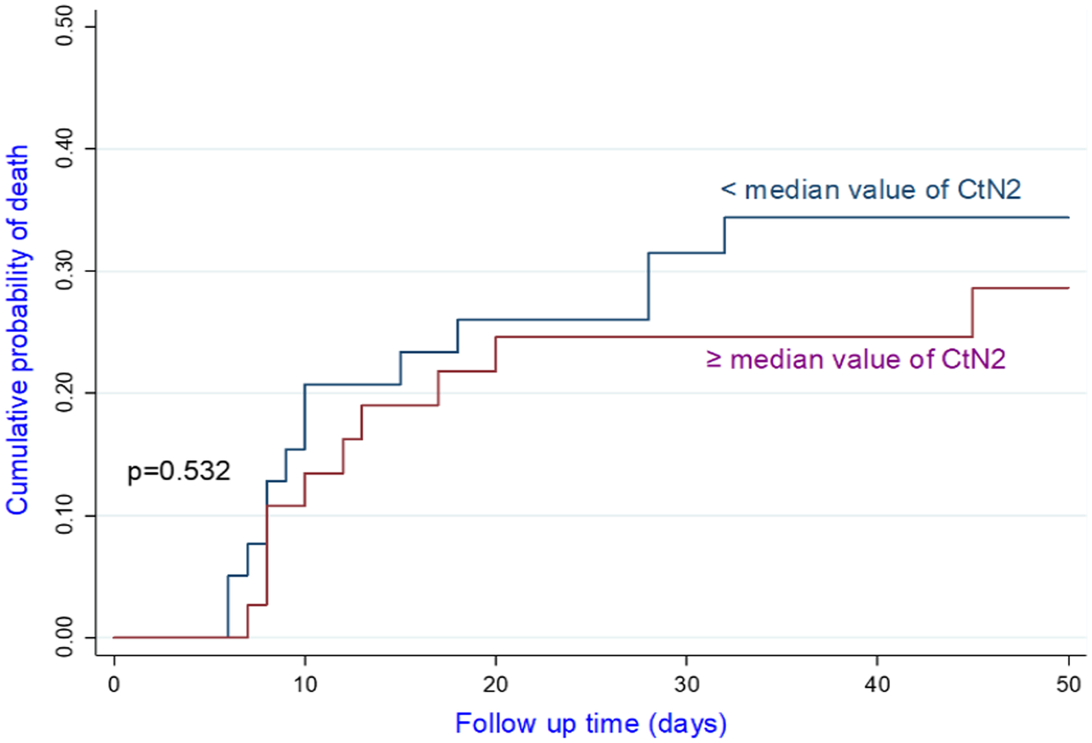Click the blue curve's vertical step at day 32
This screenshot has width=1092, height=743.
(x=725, y=235)
